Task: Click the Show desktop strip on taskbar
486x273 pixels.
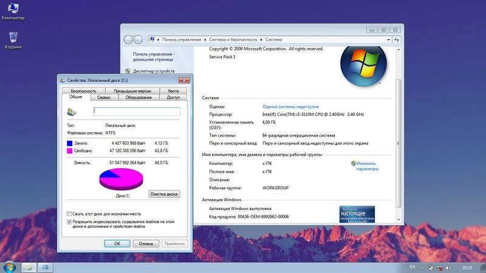Action: [484, 268]
